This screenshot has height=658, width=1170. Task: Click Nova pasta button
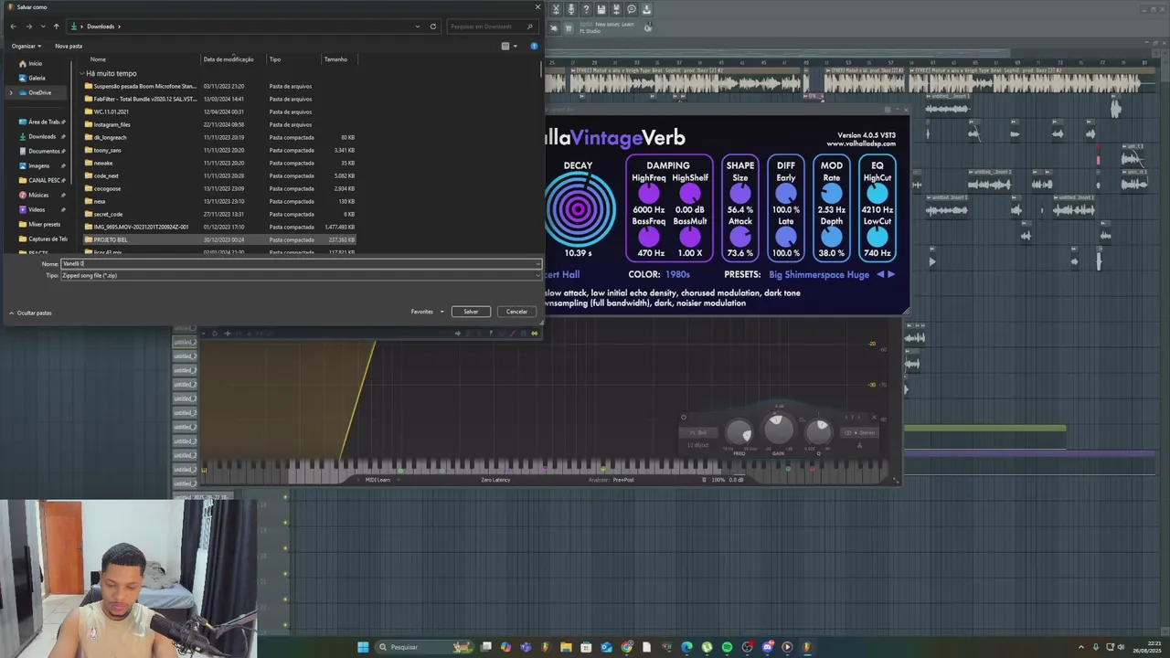(x=69, y=46)
